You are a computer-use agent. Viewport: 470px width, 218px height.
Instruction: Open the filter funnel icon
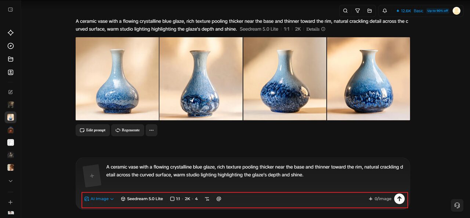tap(357, 11)
